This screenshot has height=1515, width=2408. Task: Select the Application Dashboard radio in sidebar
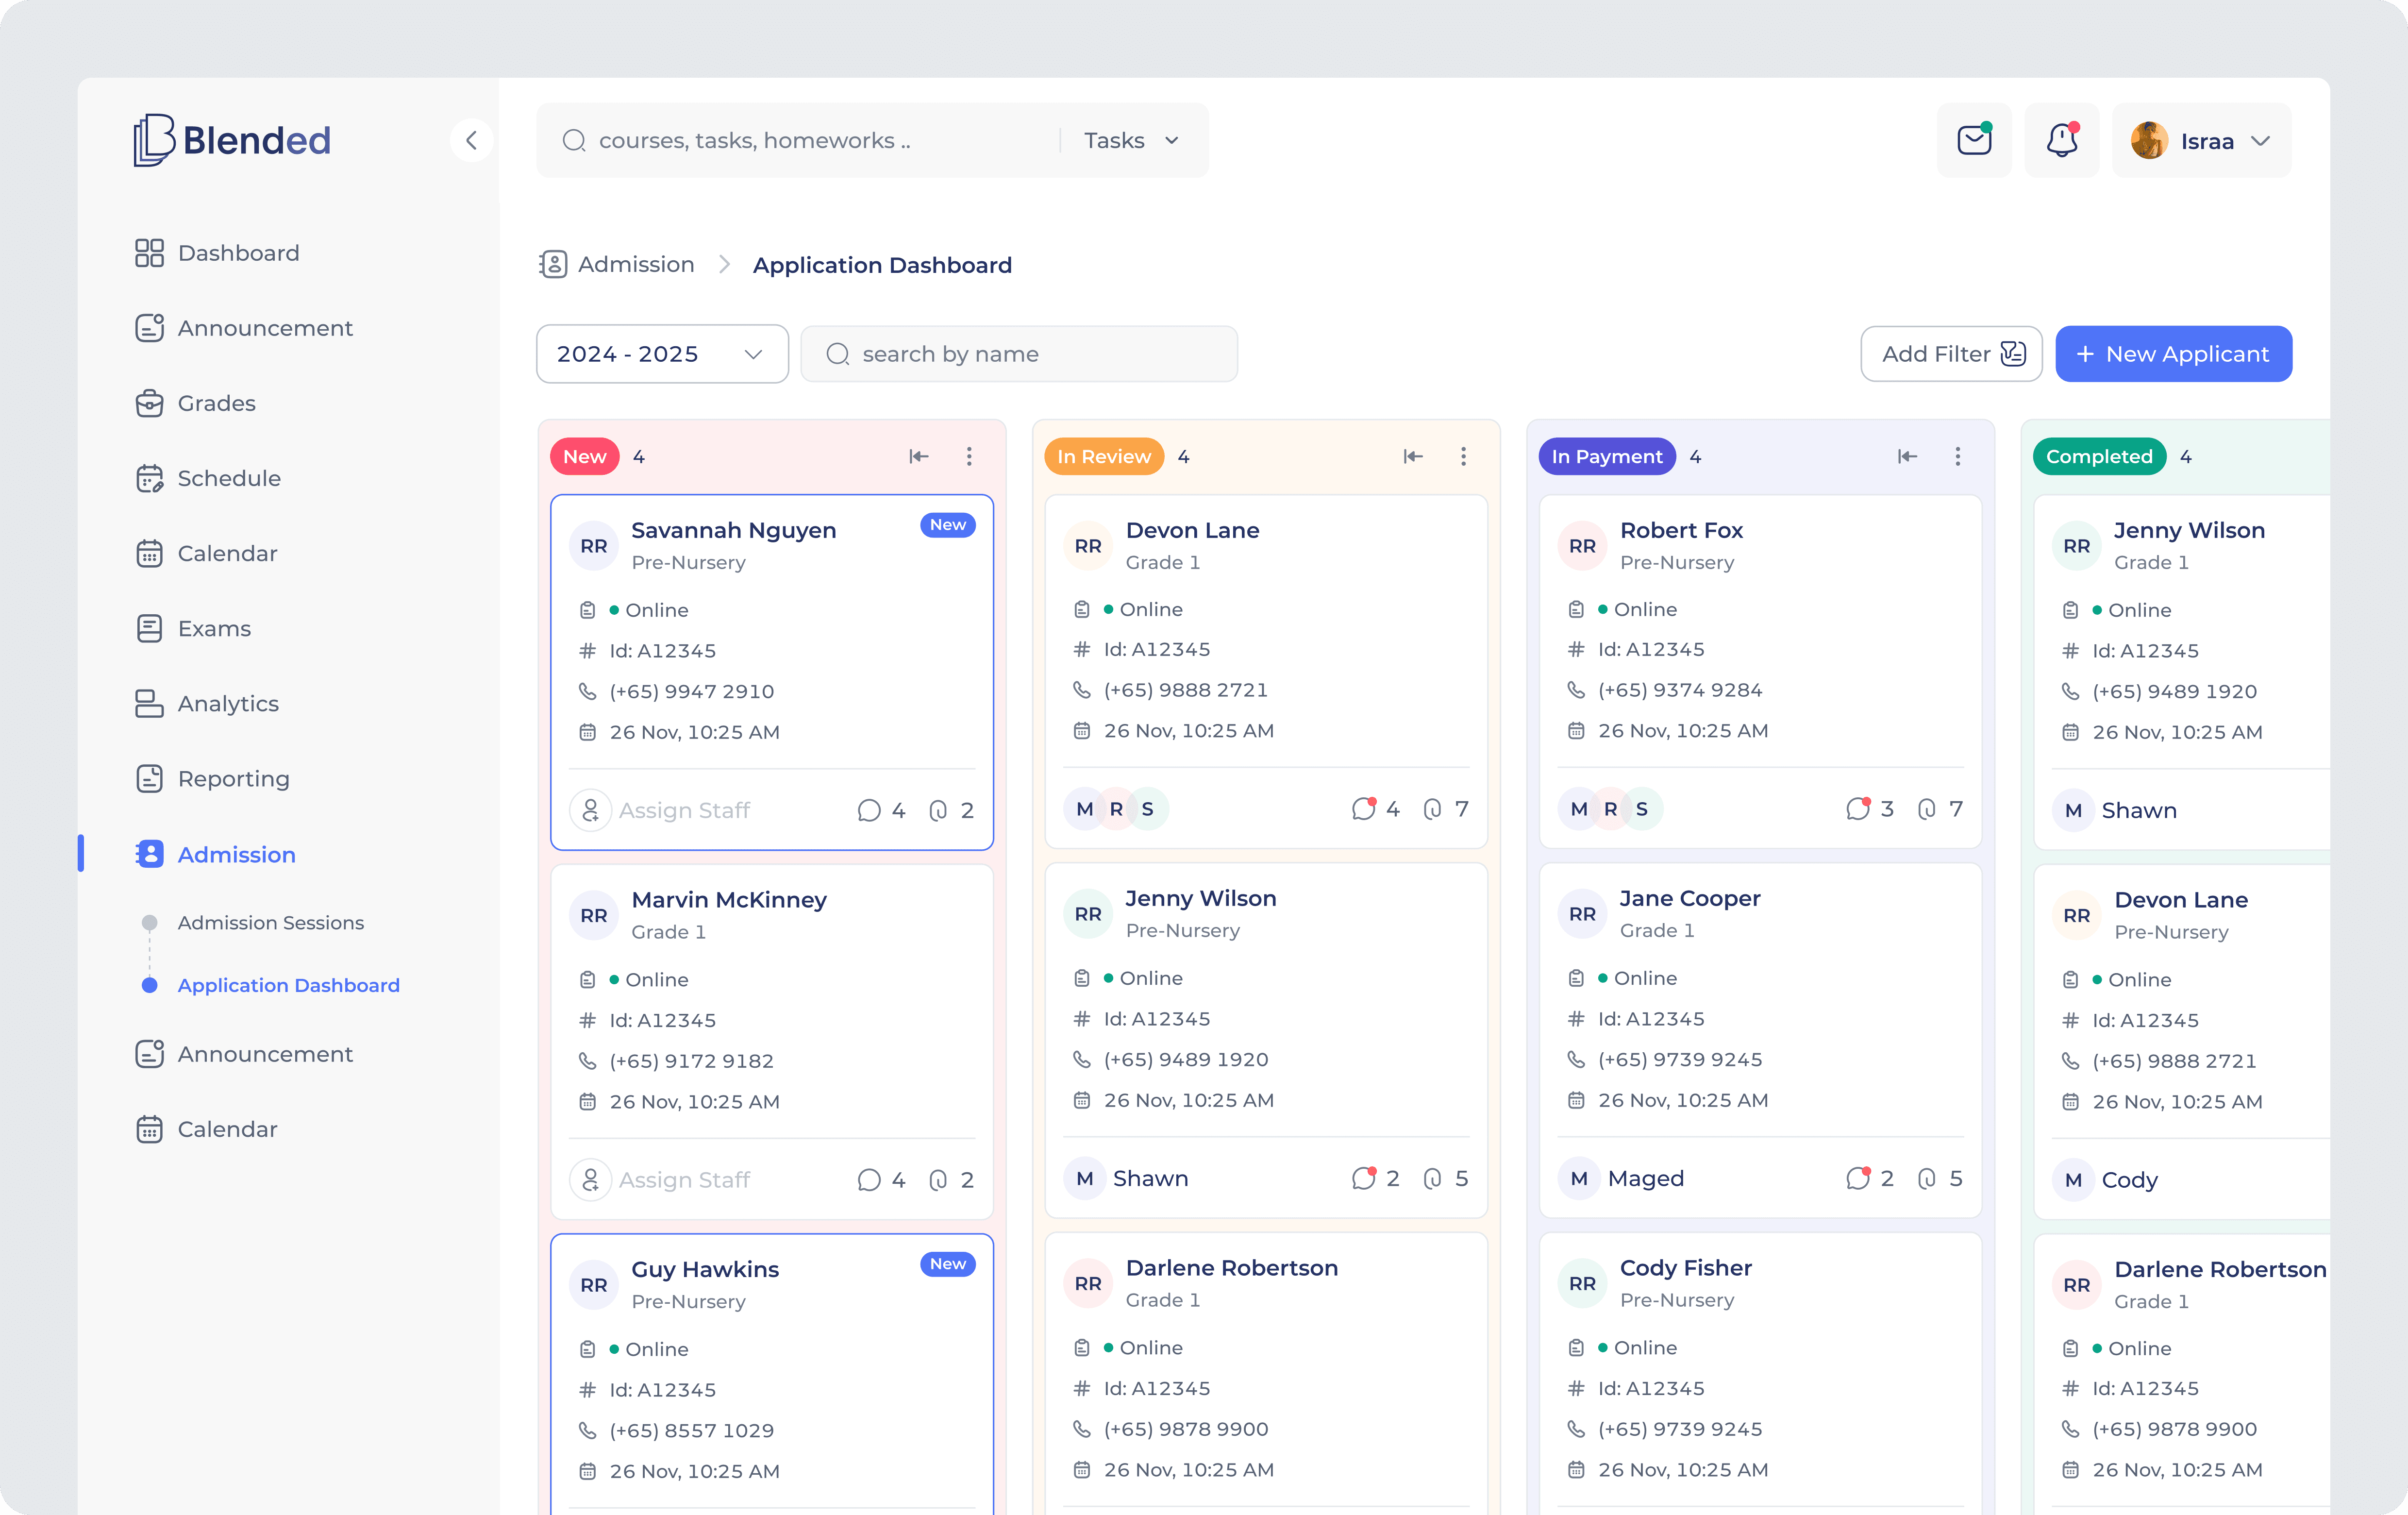149,985
